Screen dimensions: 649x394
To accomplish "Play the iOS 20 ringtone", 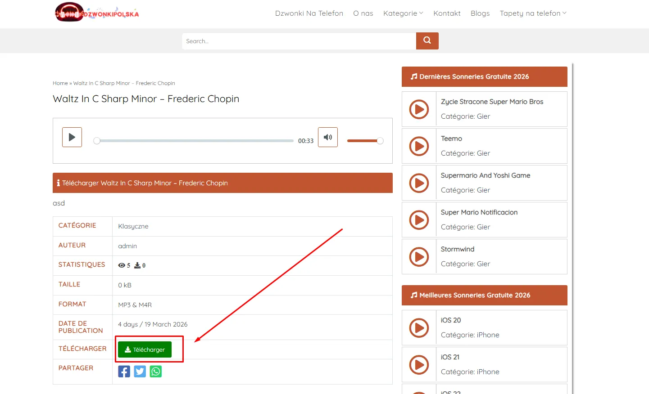I will click(x=419, y=328).
